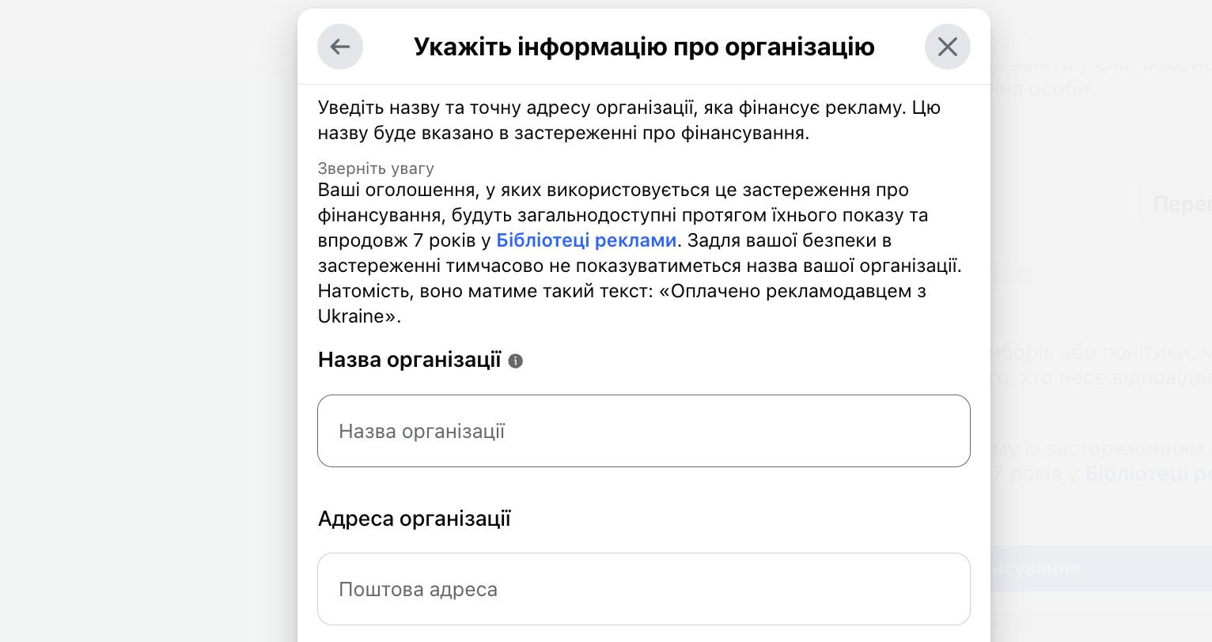Click the Адреса організації heading label
The image size is (1212, 642).
(x=415, y=519)
